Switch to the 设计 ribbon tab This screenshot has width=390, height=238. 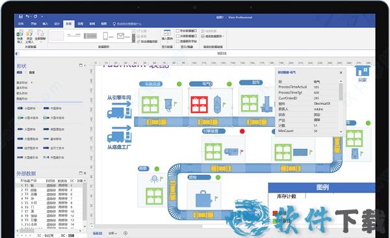(57, 23)
